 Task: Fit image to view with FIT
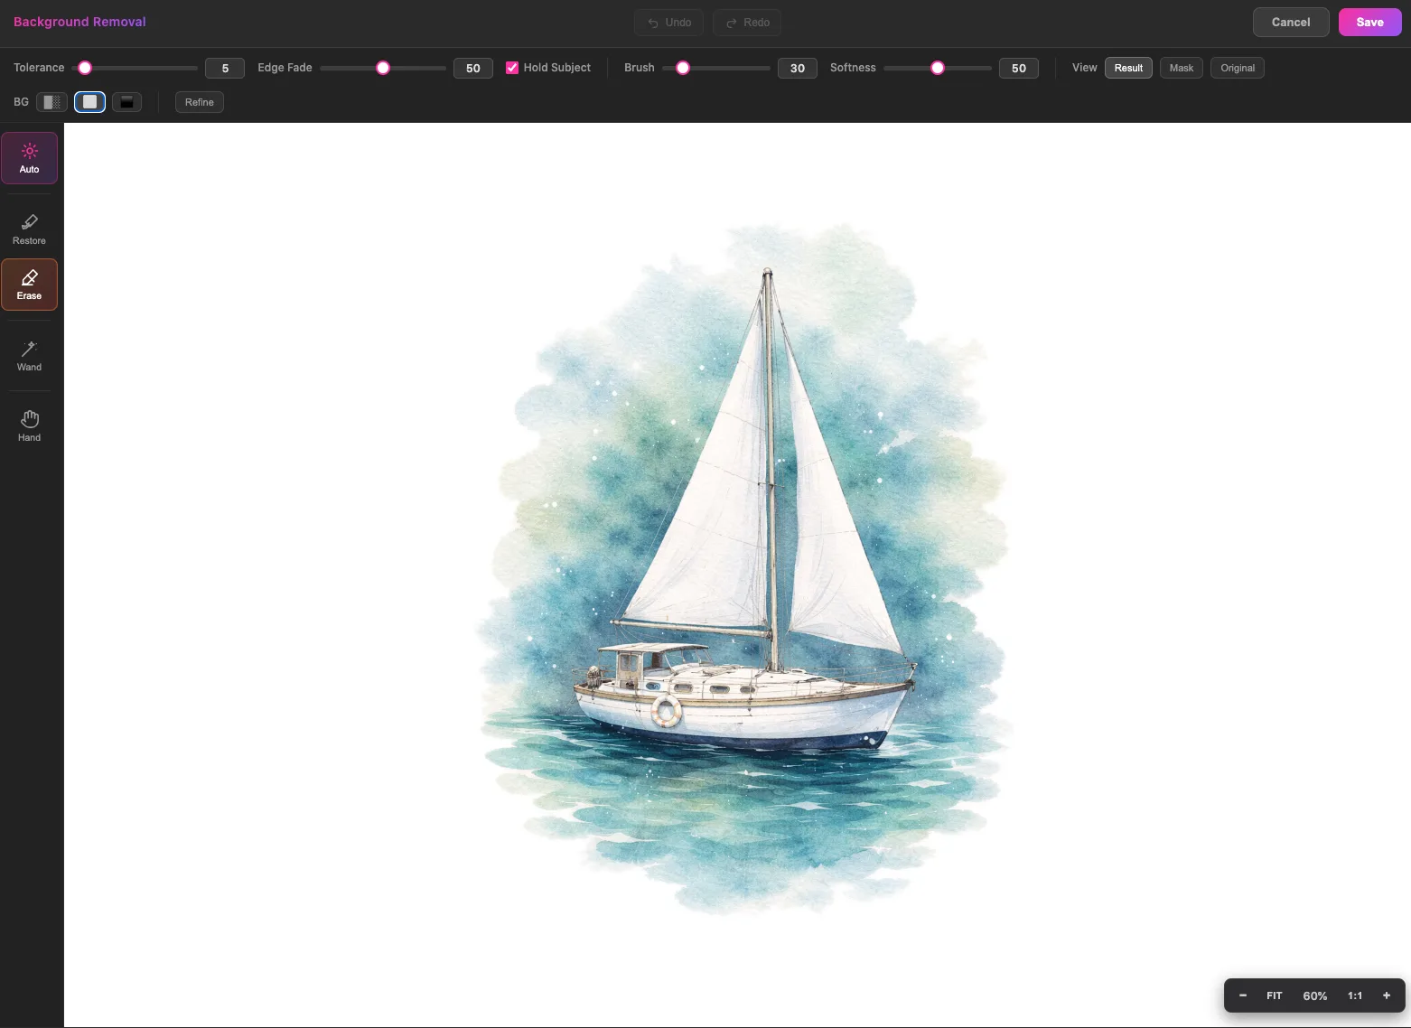pos(1275,995)
